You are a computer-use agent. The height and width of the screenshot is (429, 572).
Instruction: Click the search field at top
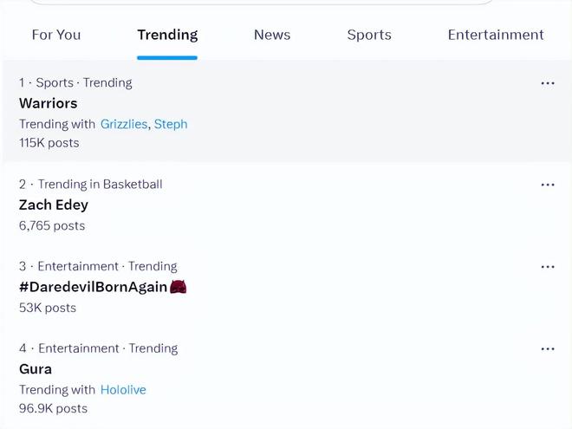(262, 2)
